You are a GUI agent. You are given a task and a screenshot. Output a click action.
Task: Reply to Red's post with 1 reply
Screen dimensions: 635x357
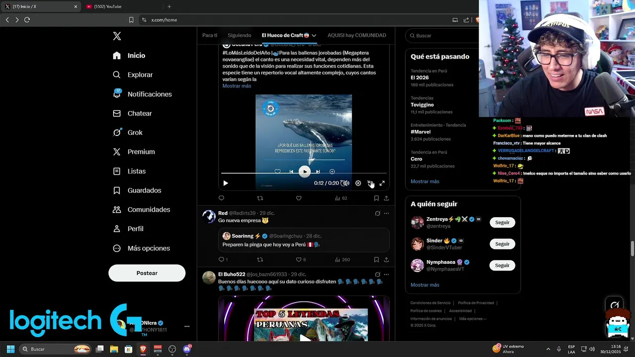click(x=223, y=260)
